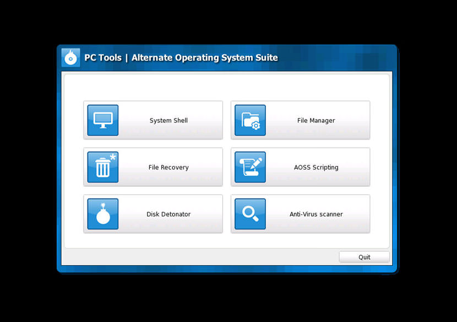Click the Anti-Virus scanner label text

tap(315, 213)
